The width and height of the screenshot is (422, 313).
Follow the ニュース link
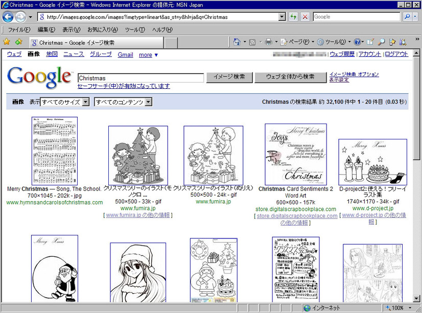(x=74, y=54)
